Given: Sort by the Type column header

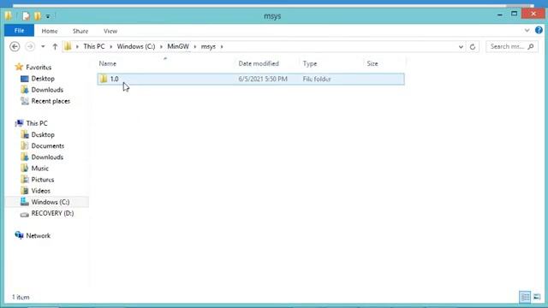Looking at the screenshot, I should pos(310,63).
